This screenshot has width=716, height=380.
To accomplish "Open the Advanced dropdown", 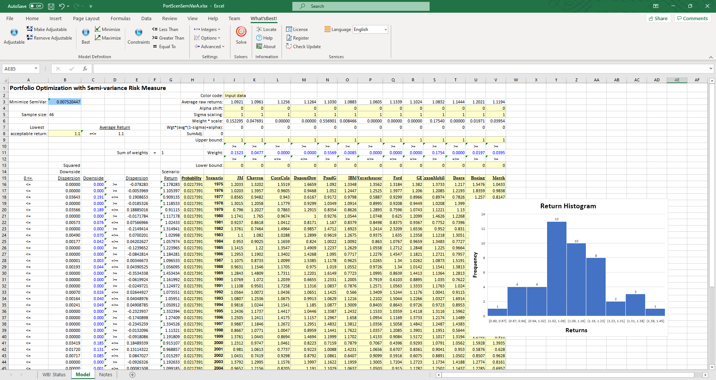I will click(x=209, y=46).
